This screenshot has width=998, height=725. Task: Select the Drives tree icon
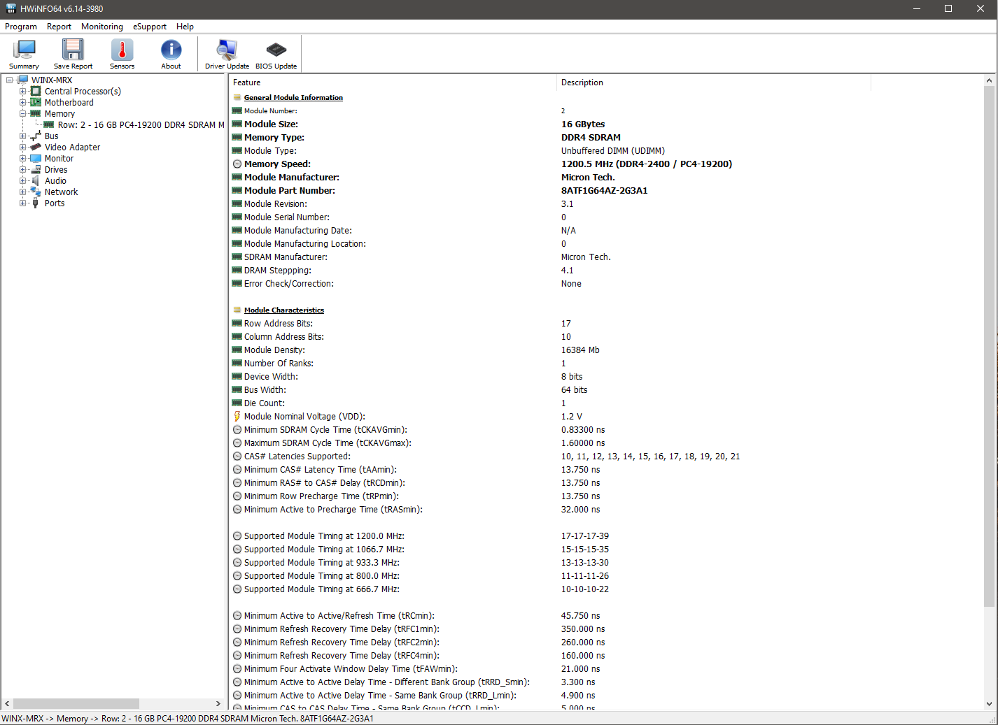pyautogui.click(x=36, y=169)
